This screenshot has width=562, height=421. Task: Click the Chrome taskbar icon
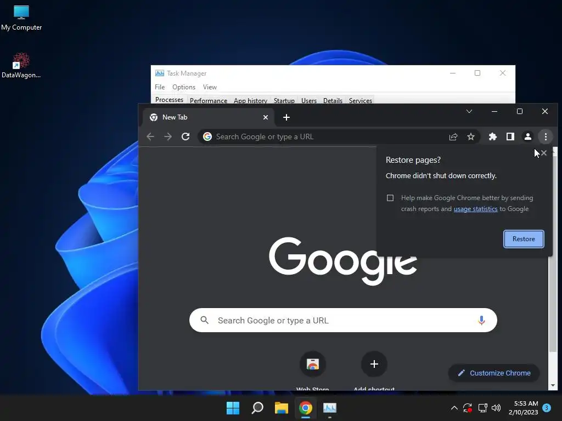[x=306, y=408]
